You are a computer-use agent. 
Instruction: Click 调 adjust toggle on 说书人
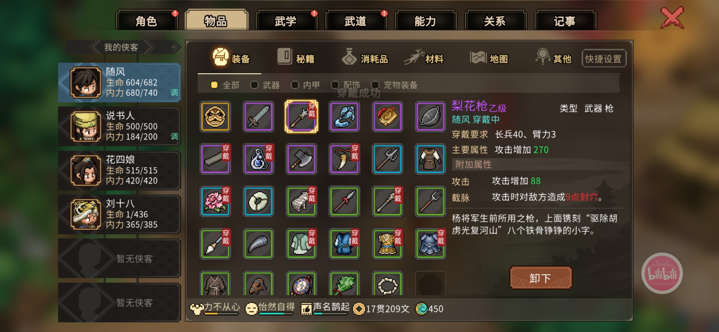[174, 136]
